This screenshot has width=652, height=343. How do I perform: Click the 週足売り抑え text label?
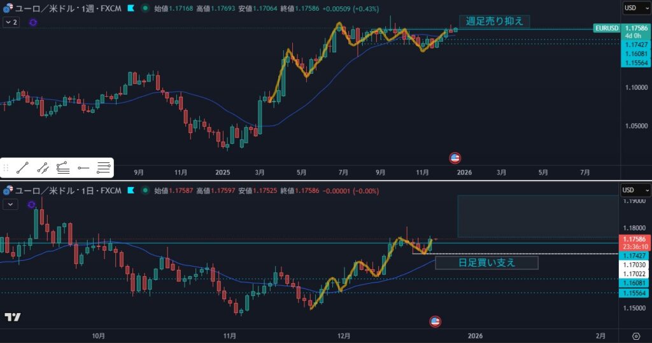495,21
